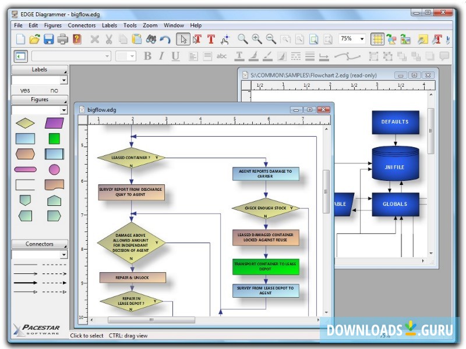Image resolution: width=466 pixels, height=349 pixels.
Task: Undo the last action
Action: 165,39
